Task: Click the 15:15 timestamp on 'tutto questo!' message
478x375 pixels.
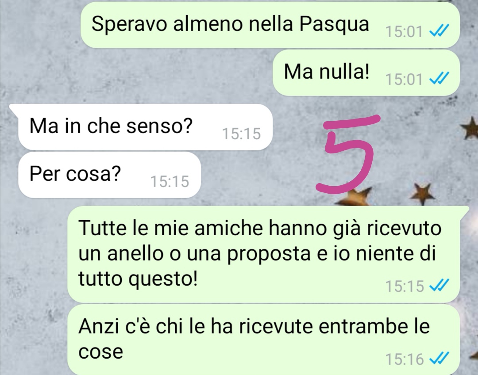Action: (405, 286)
